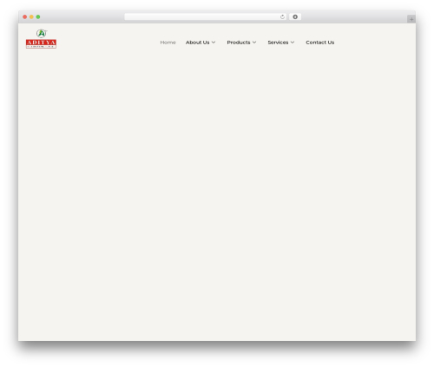434x367 pixels.
Task: Minimize the window with the yellow button
Action: coord(31,16)
